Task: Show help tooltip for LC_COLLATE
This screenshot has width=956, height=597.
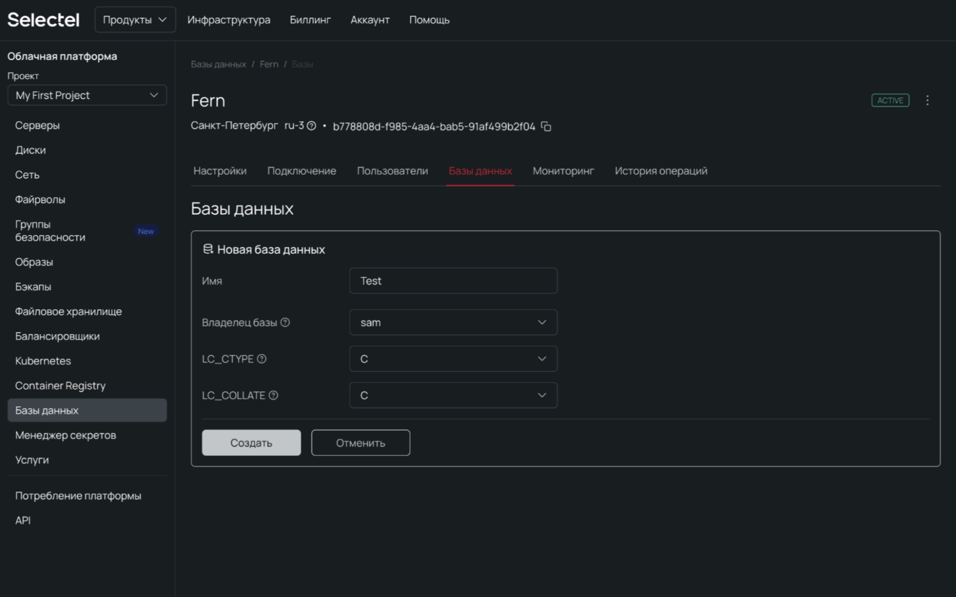Action: click(x=273, y=396)
